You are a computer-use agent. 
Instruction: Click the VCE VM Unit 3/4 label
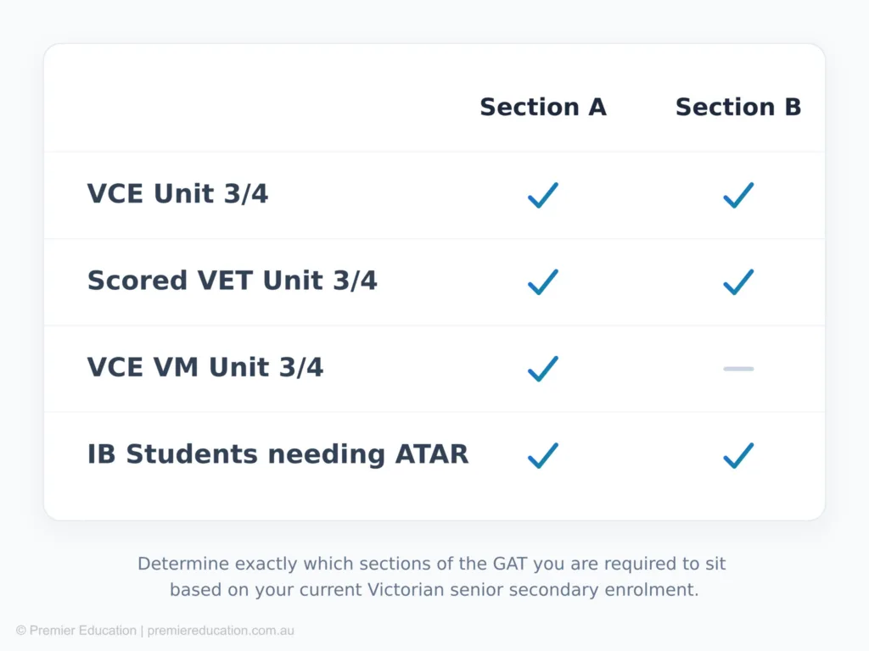pyautogui.click(x=205, y=368)
